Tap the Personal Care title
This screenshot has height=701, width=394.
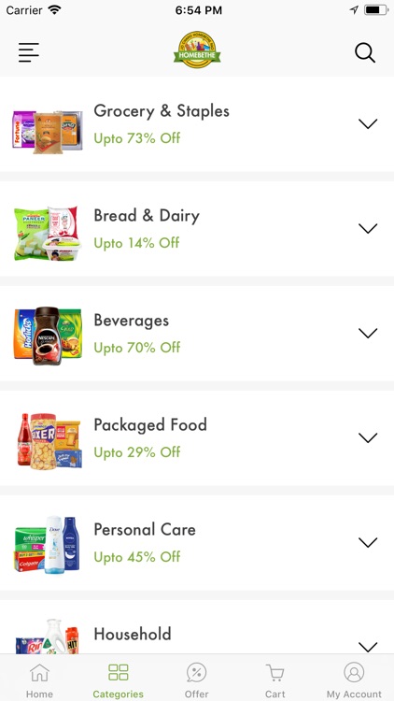click(x=145, y=529)
